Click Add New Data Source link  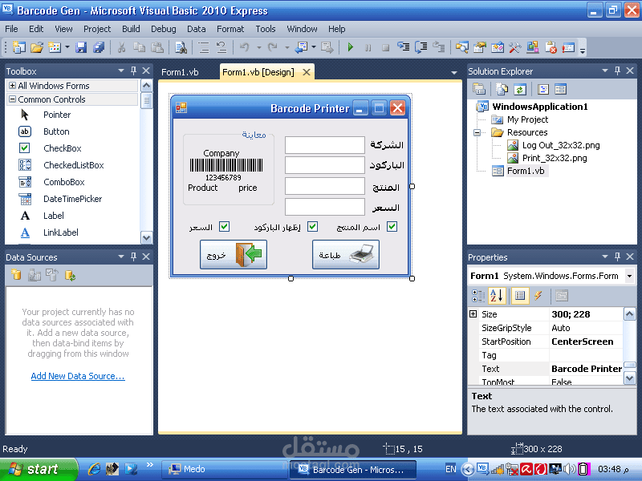pos(78,376)
